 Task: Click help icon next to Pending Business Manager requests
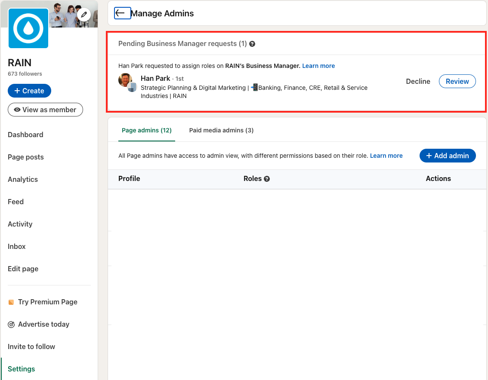pos(253,44)
